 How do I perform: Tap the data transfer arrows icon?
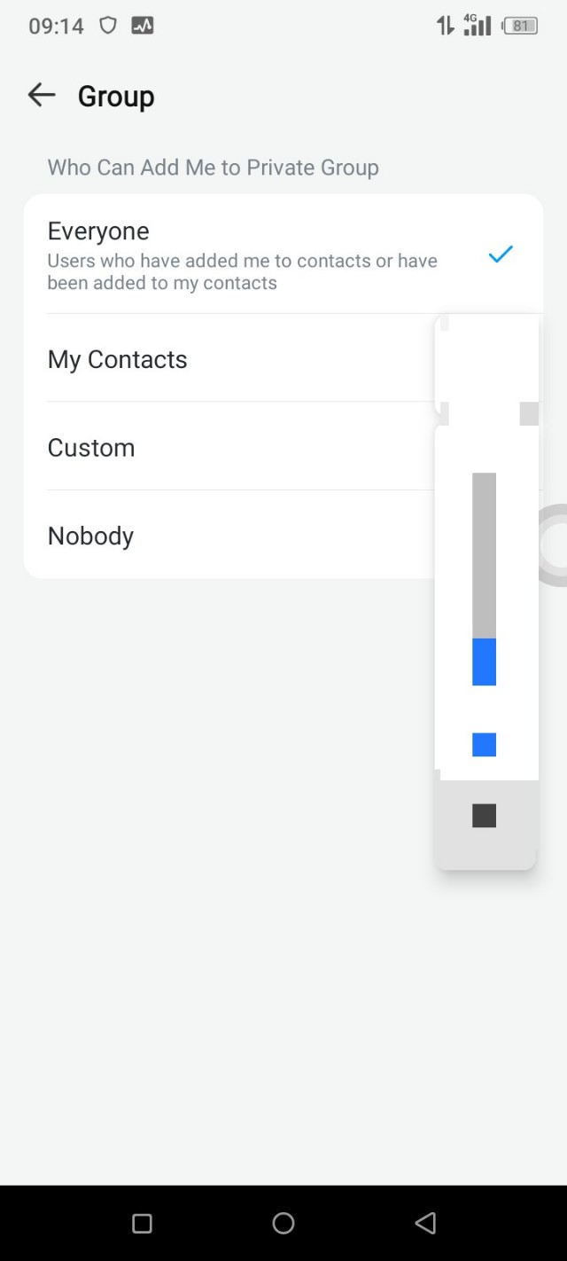pos(445,26)
